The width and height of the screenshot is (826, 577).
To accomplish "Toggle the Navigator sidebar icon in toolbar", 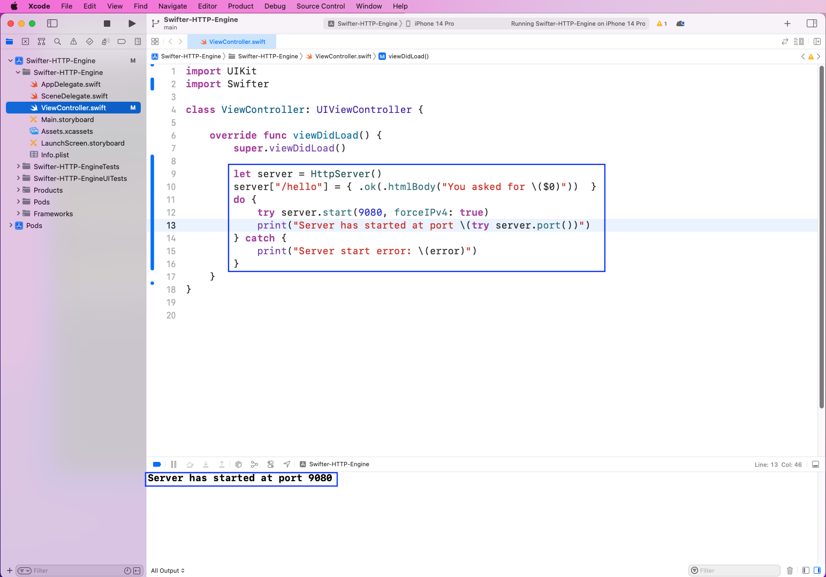I will 52,24.
